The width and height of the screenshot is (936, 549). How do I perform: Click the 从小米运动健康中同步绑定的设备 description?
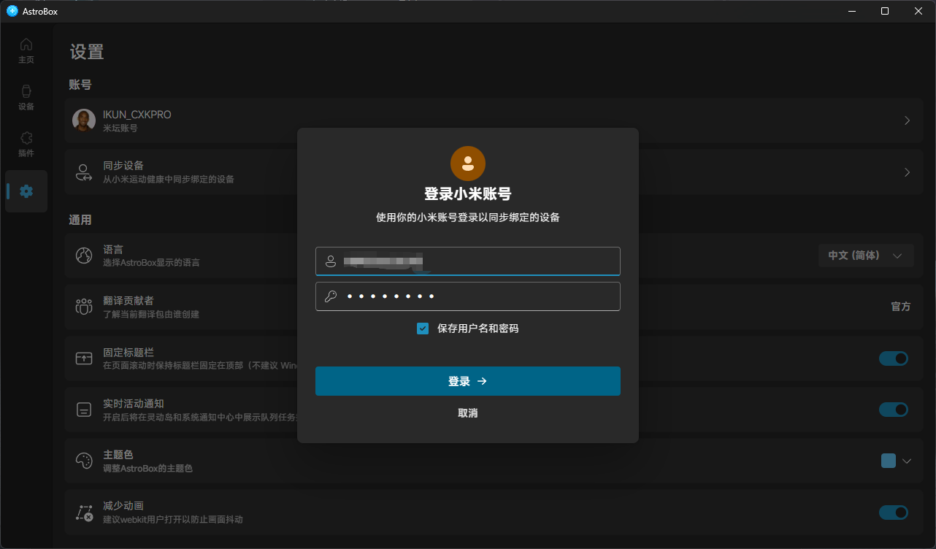169,180
